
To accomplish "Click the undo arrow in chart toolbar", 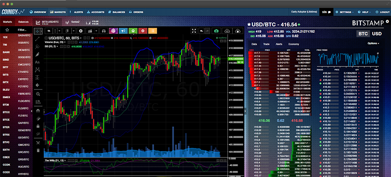I will point(201,31).
